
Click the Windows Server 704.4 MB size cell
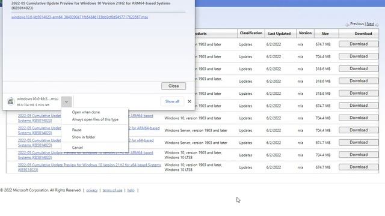tap(323, 130)
